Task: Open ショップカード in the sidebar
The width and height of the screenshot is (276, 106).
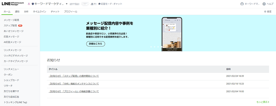Action: point(11,80)
